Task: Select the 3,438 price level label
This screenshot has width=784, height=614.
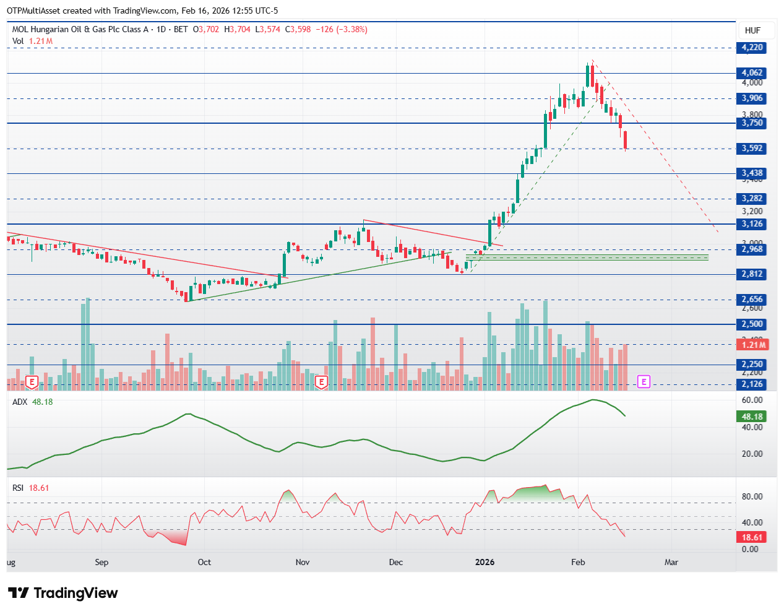Action: [752, 173]
